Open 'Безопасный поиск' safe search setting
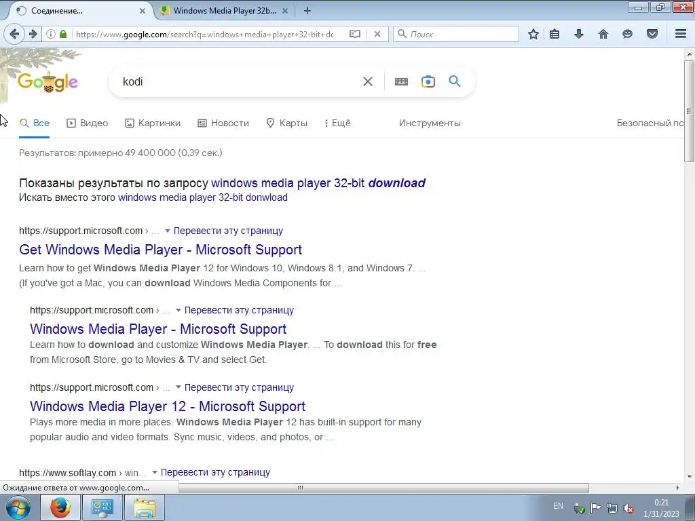The width and height of the screenshot is (695, 521). click(x=650, y=123)
